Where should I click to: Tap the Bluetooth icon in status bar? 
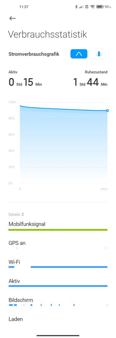tap(76, 7)
